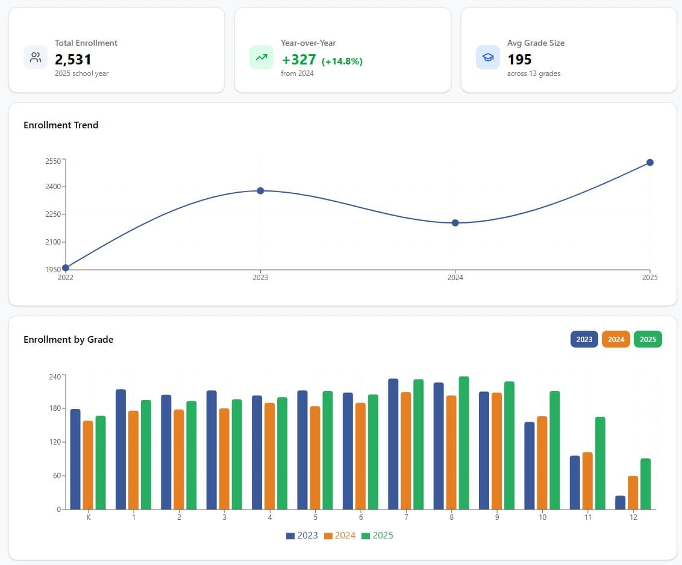Click the blue 2023 legend swatch below bar chart
Image resolution: width=682 pixels, height=565 pixels.
click(x=290, y=536)
